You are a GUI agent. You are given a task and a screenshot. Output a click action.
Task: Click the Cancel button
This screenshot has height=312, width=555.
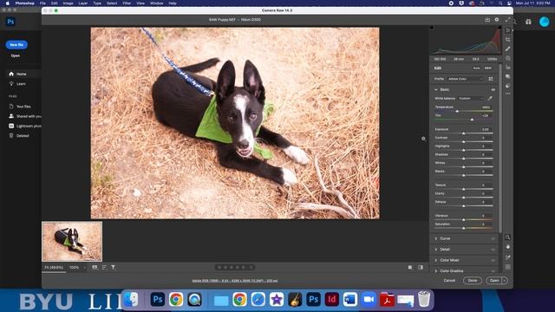pos(449,281)
